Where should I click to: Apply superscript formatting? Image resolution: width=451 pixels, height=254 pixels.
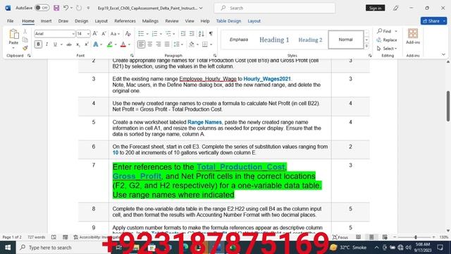tap(86, 44)
